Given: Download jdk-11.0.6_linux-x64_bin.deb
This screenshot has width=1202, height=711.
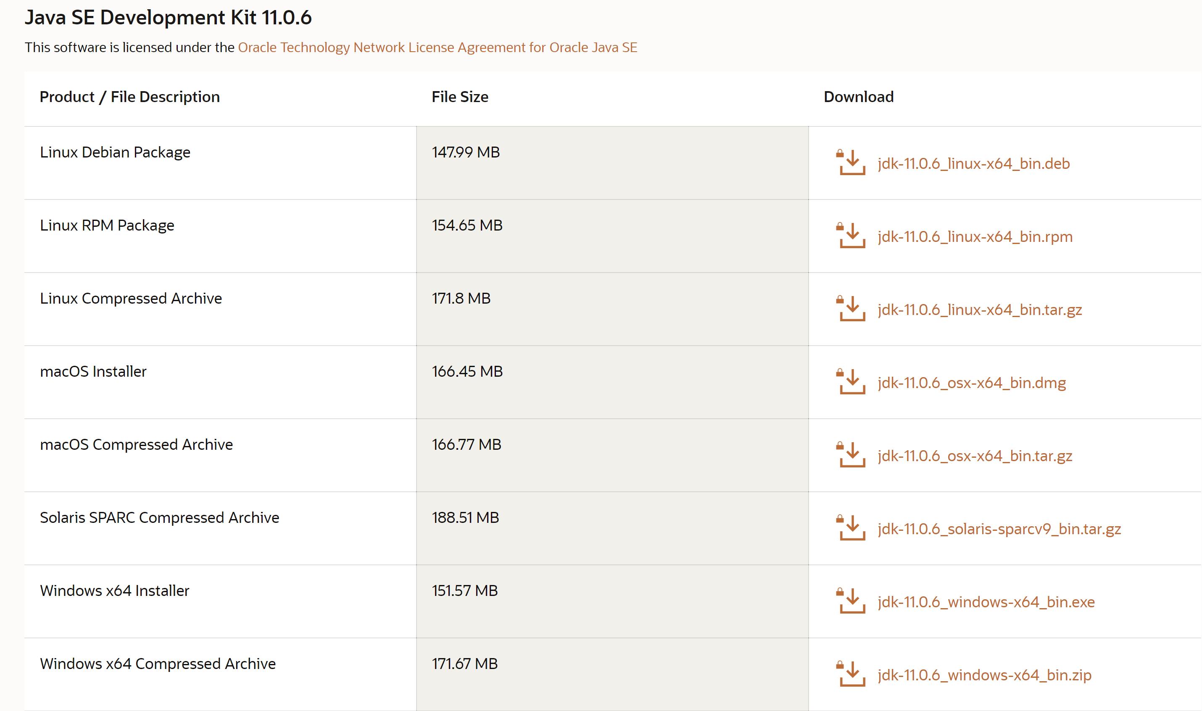Looking at the screenshot, I should tap(973, 163).
